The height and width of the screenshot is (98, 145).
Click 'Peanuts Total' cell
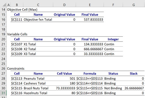34,79
